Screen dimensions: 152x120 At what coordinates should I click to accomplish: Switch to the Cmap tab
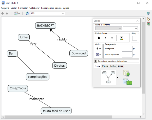click(x=120, y=66)
